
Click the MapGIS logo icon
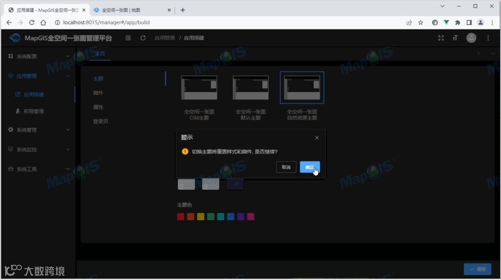point(15,38)
